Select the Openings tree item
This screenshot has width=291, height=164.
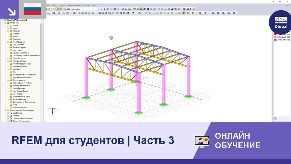coord(17,39)
